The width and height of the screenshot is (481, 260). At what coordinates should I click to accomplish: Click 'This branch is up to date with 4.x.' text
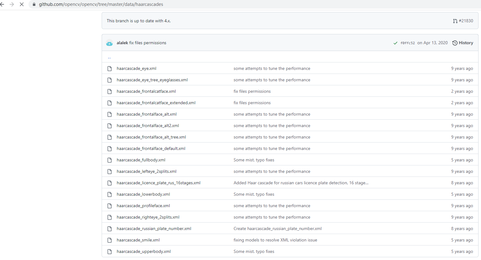(139, 21)
